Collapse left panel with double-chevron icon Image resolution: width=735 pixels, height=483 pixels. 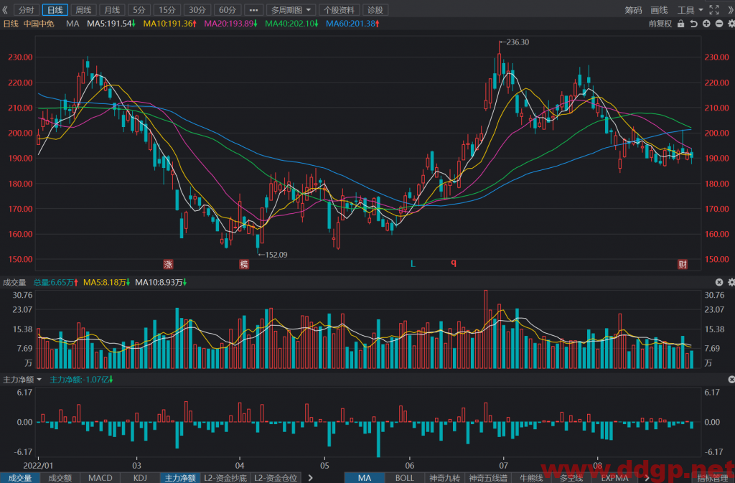coord(5,10)
